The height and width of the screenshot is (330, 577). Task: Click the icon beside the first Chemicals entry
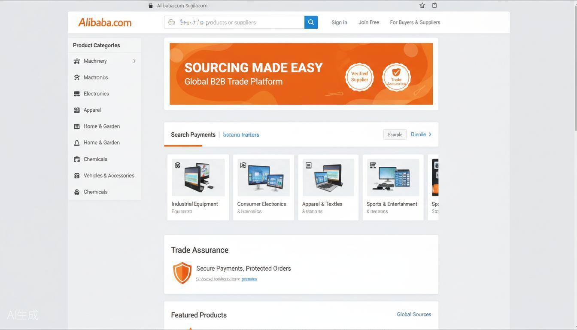click(77, 159)
